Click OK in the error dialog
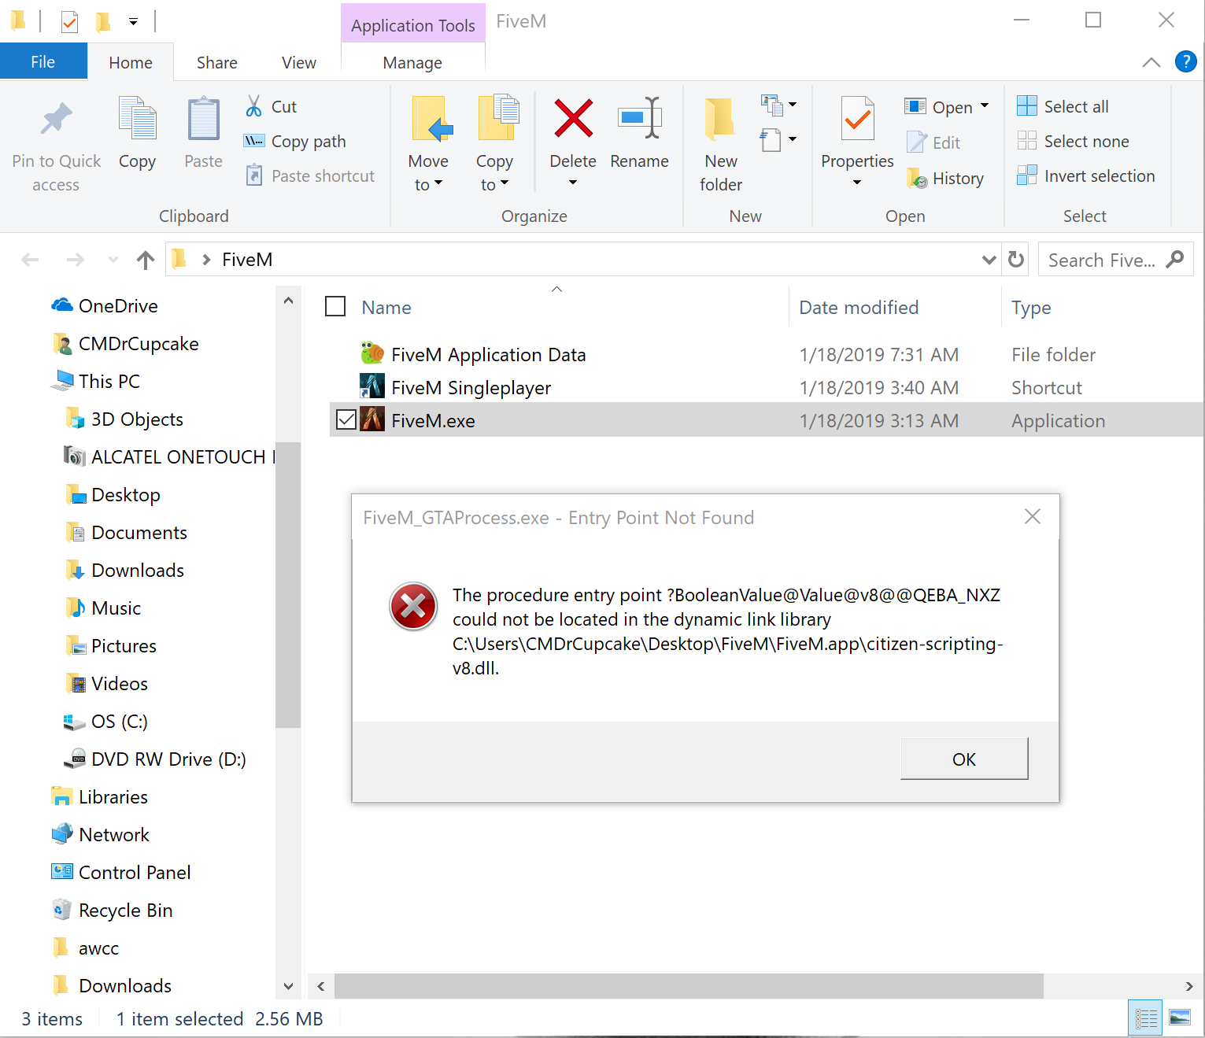1205x1038 pixels. tap(964, 759)
